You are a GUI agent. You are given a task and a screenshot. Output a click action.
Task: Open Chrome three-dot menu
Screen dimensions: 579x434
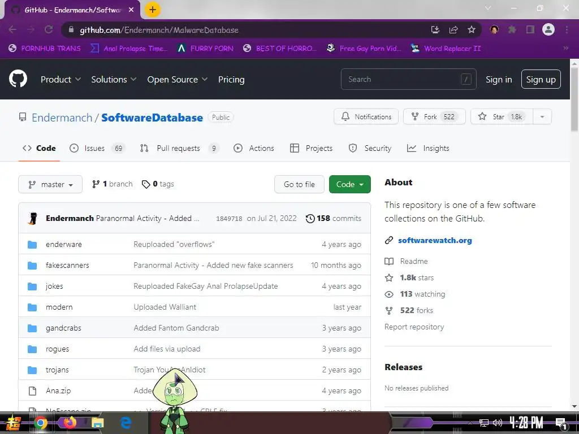567,29
